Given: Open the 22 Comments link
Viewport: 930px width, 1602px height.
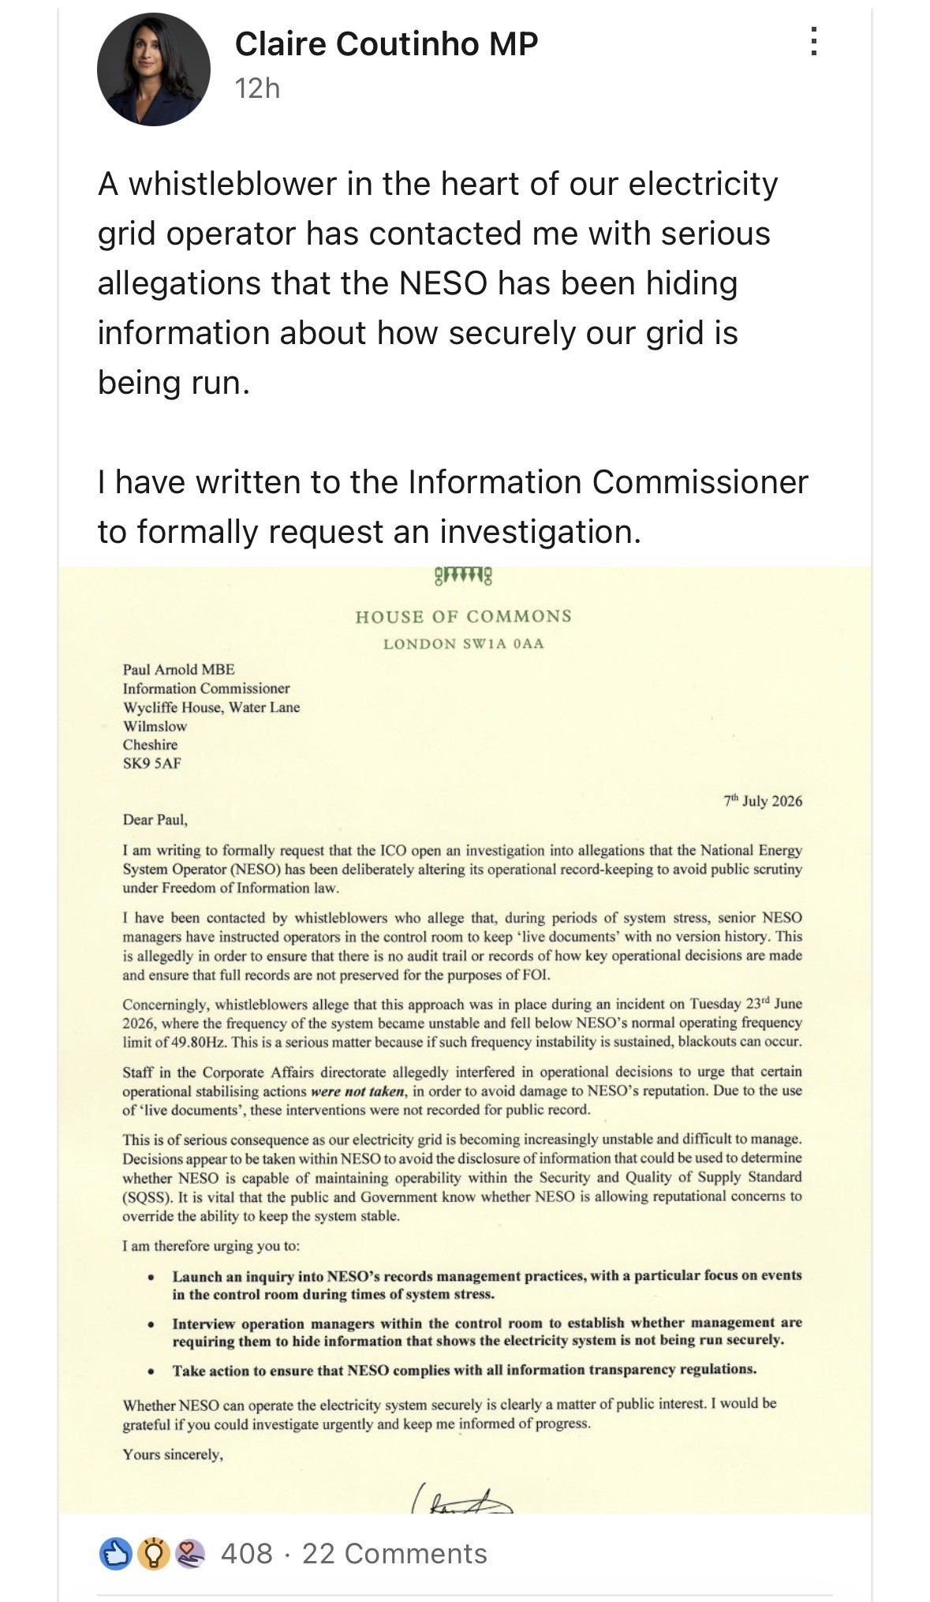Looking at the screenshot, I should coord(394,1554).
